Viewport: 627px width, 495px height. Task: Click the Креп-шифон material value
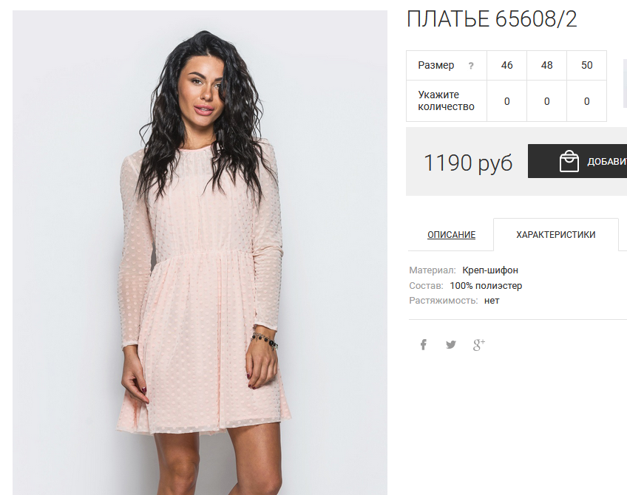[490, 270]
